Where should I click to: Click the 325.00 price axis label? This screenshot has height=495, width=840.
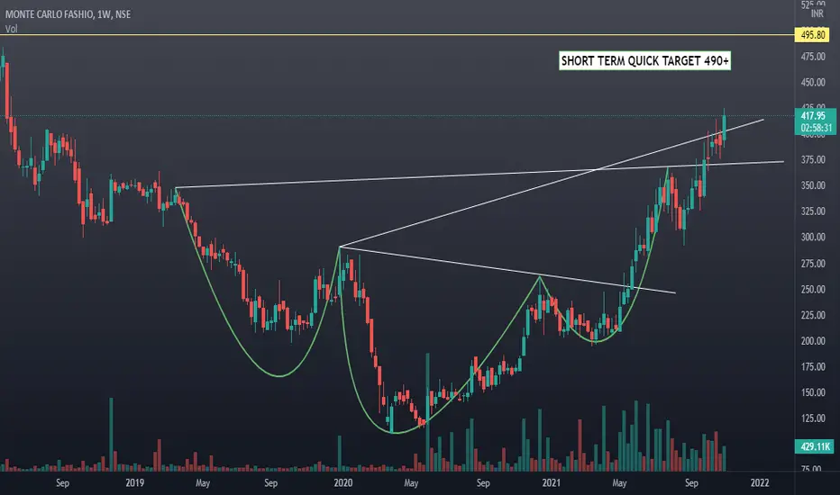(x=813, y=211)
